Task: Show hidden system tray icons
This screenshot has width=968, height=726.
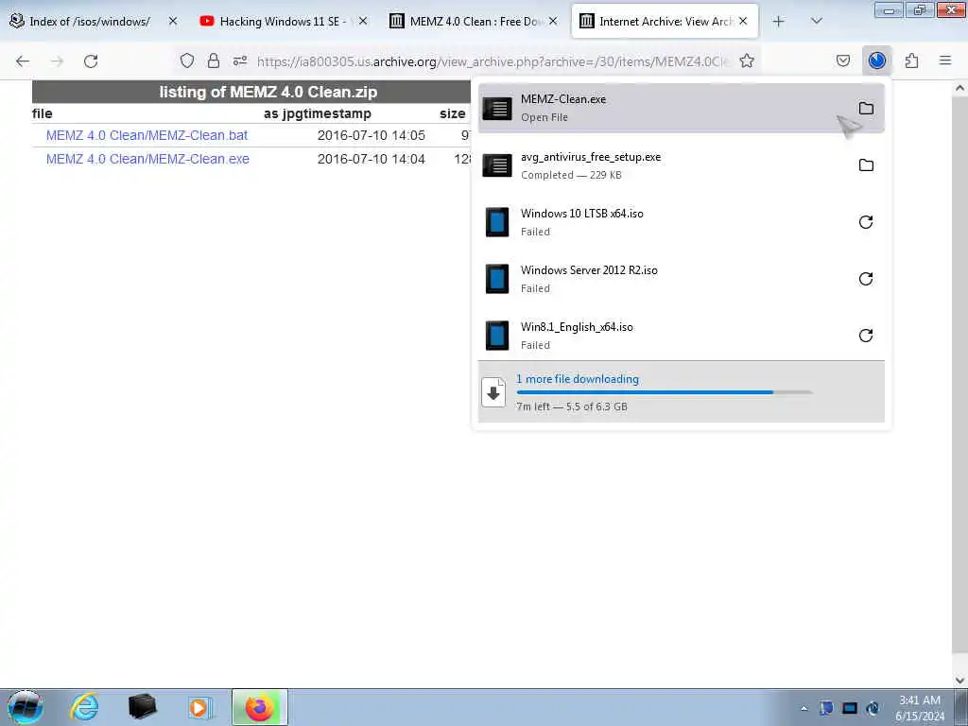Action: tap(804, 709)
